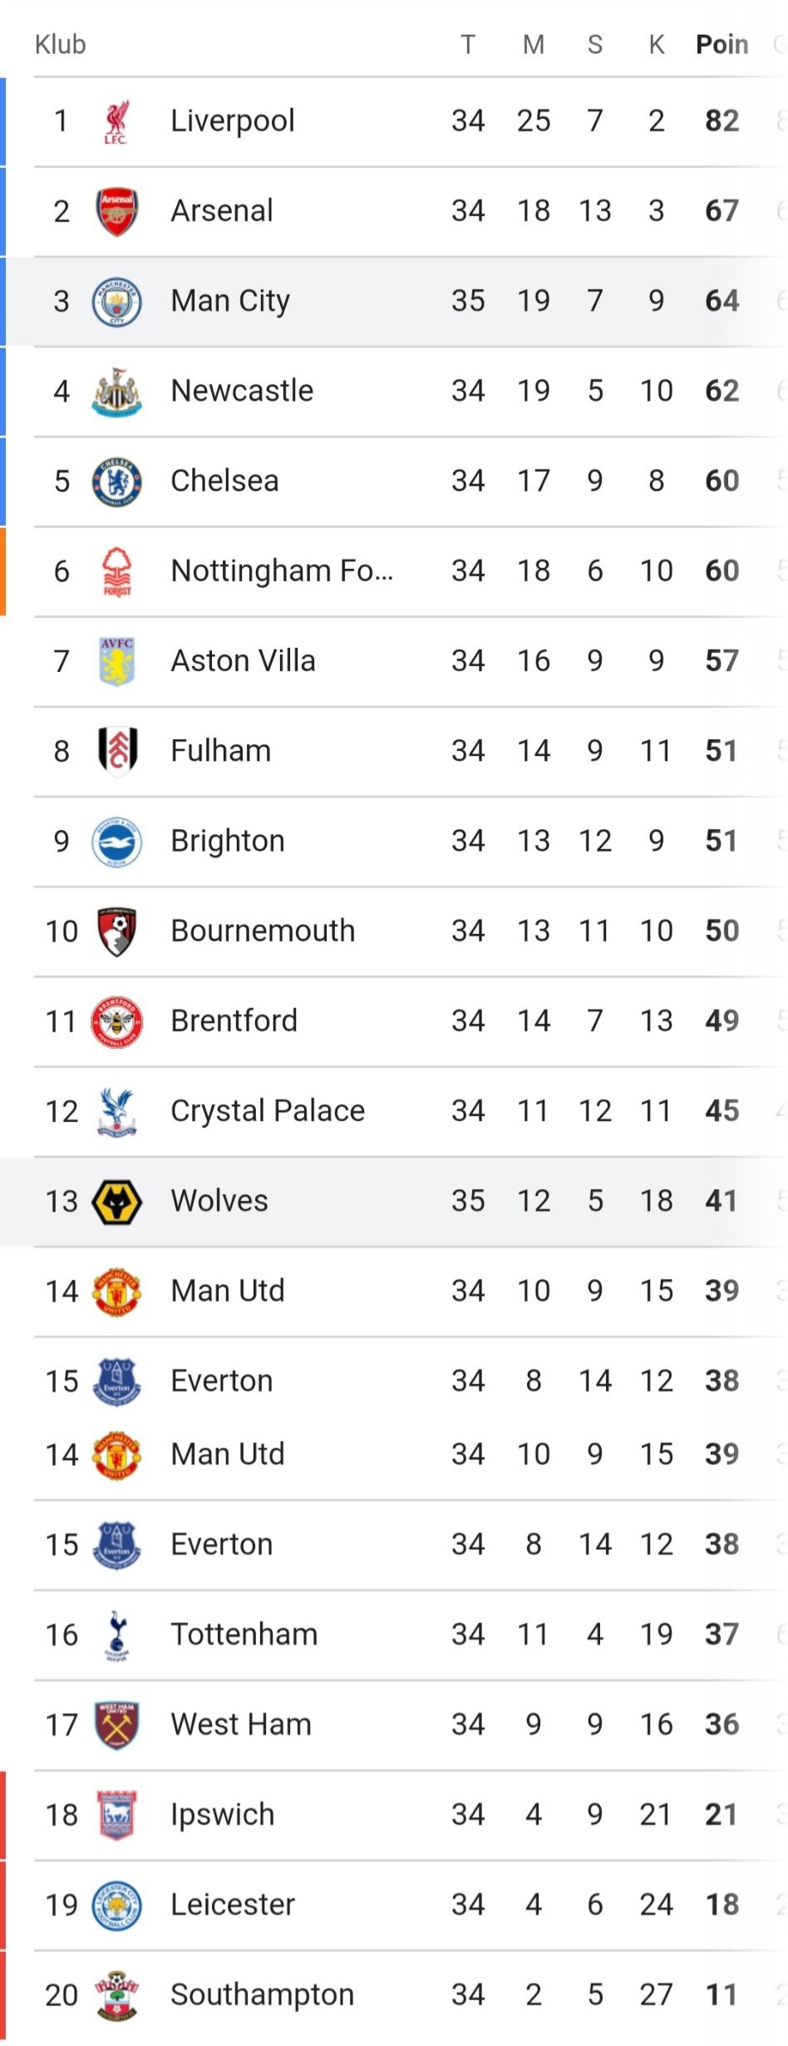Click the Newcastle club crest
Viewport: 788px width, 2046px height.
click(116, 392)
